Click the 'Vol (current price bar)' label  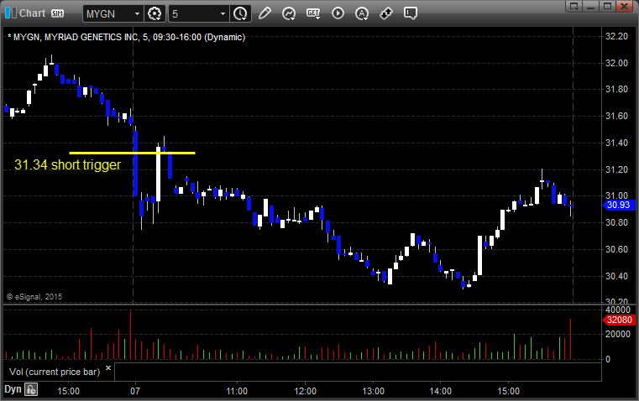coord(55,372)
